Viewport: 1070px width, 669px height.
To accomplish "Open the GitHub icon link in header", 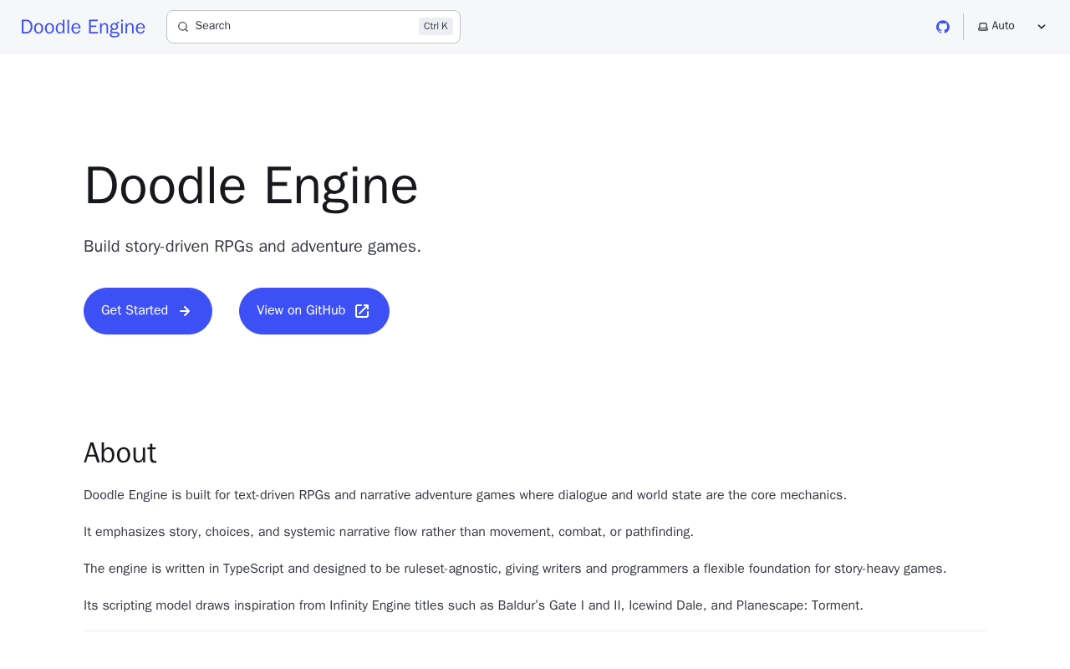I will [x=943, y=27].
